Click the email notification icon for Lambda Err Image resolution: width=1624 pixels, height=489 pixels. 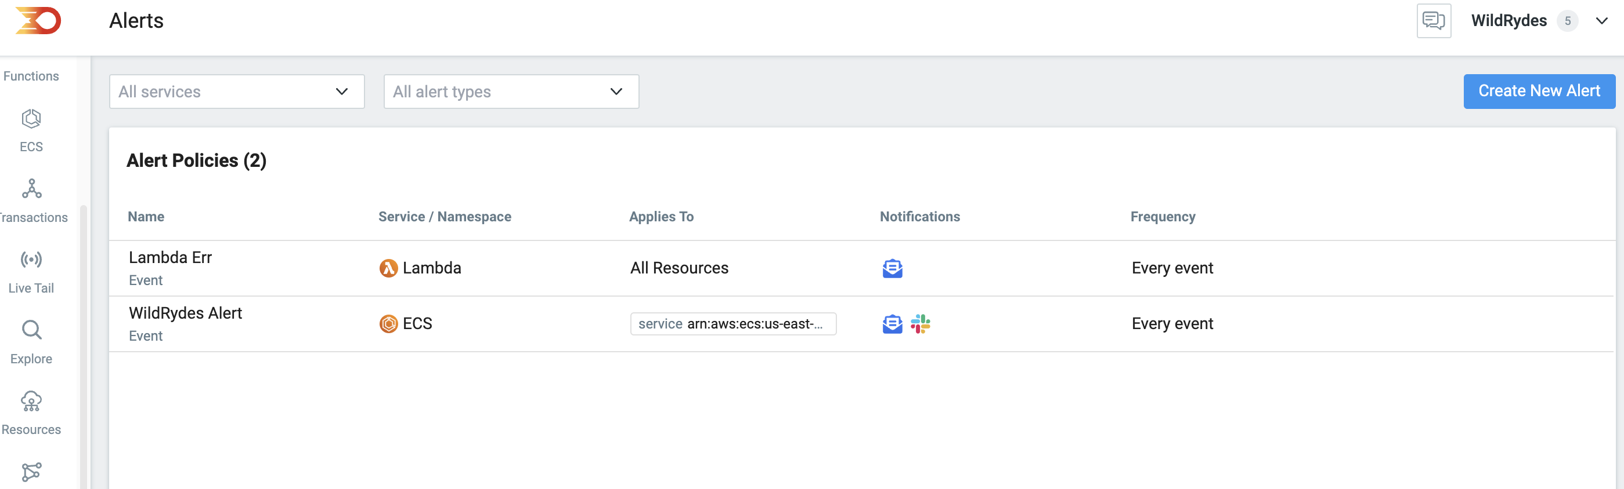coord(892,268)
